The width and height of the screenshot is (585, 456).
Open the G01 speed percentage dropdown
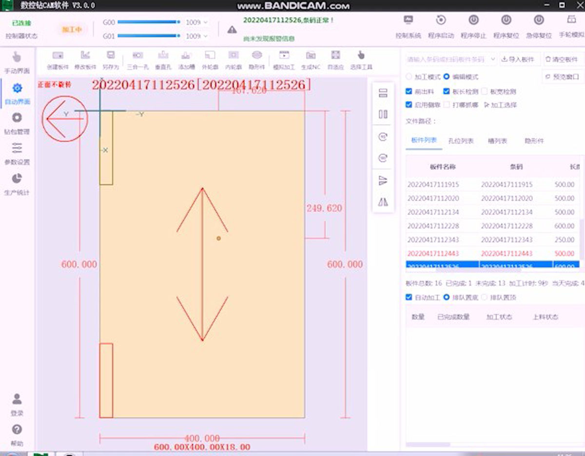click(x=205, y=36)
